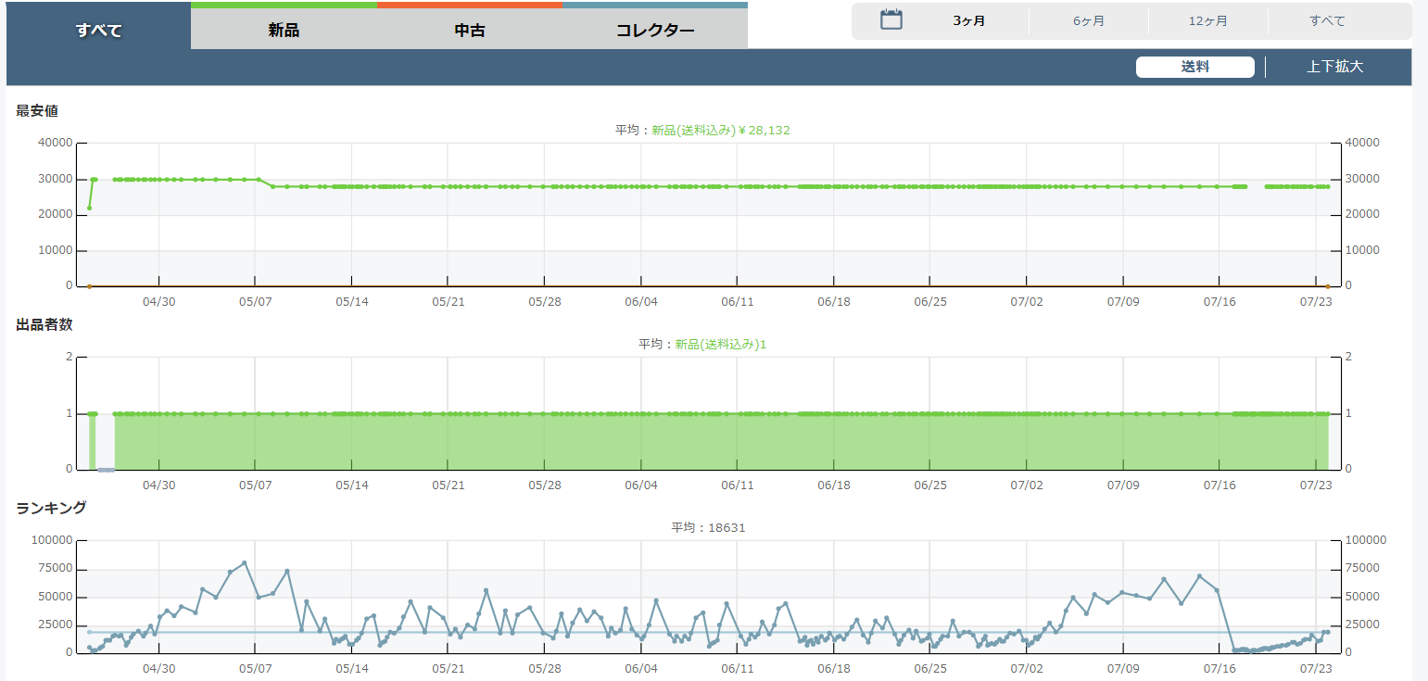
Task: Show すべて period in range selector
Action: click(x=1327, y=20)
